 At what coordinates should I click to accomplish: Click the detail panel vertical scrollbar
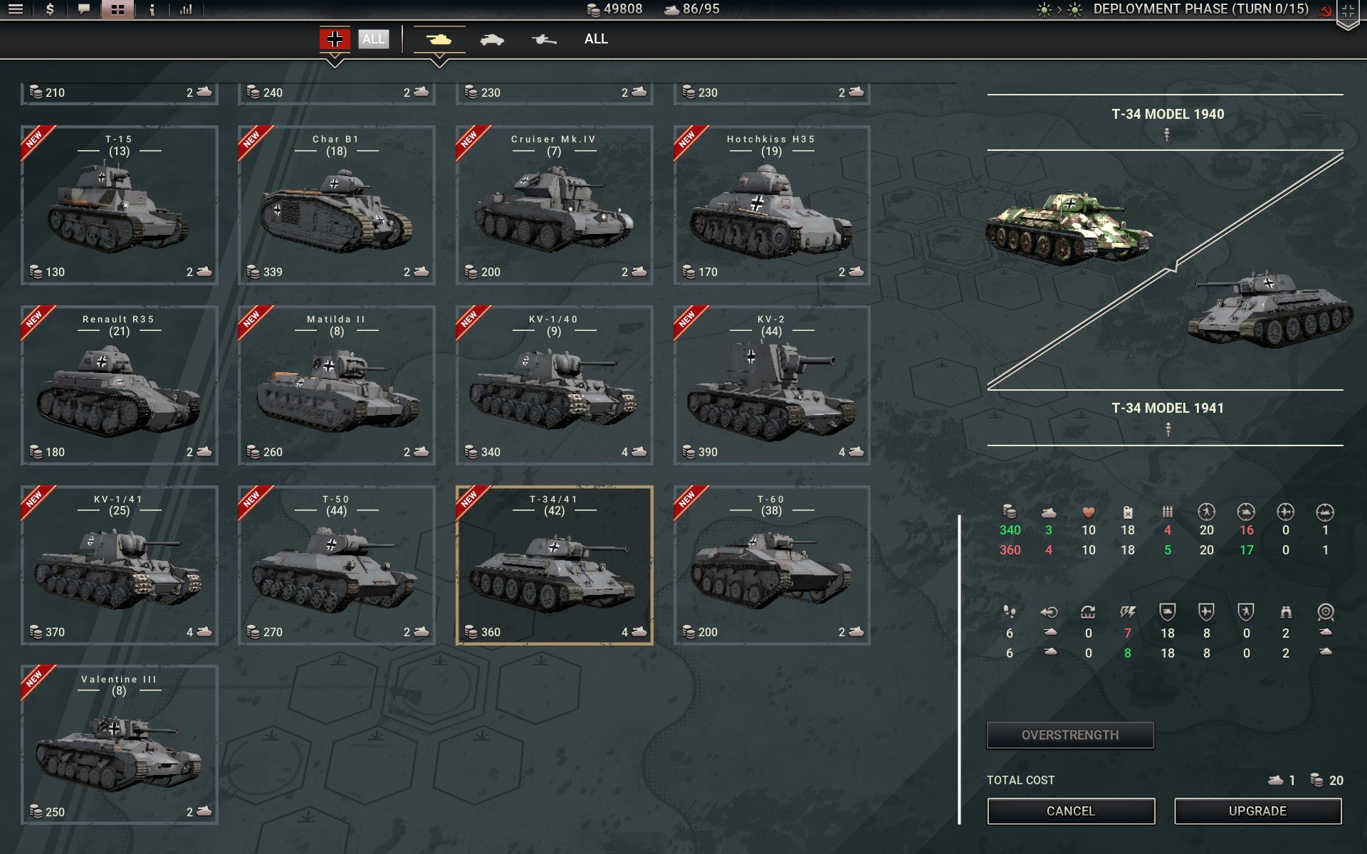pos(960,669)
